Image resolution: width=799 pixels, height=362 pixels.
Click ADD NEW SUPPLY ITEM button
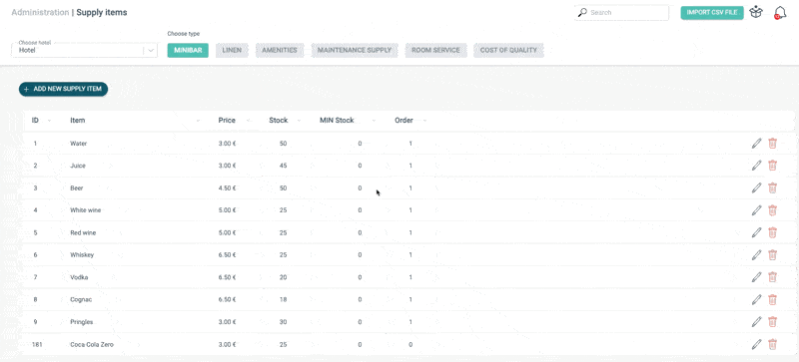pyautogui.click(x=63, y=89)
